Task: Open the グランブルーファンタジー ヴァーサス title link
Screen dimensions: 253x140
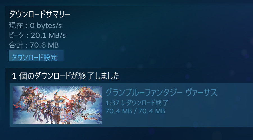Action: pos(161,92)
